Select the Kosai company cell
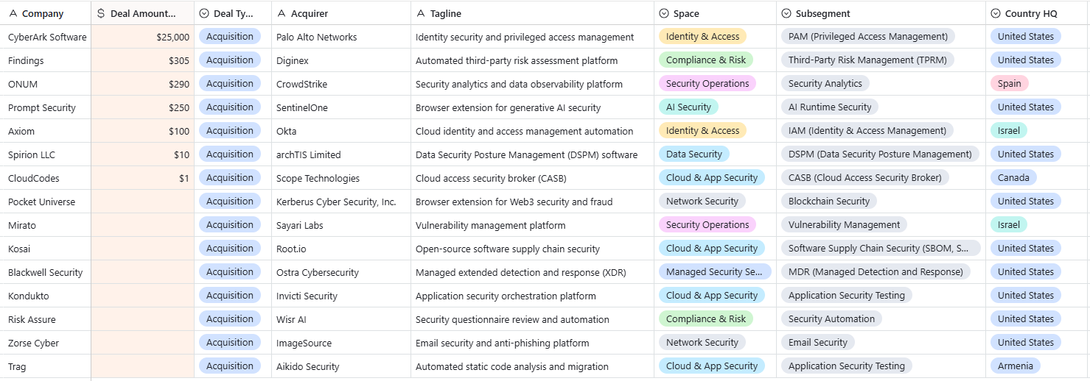Viewport: 1090px width, 381px height. (46, 249)
